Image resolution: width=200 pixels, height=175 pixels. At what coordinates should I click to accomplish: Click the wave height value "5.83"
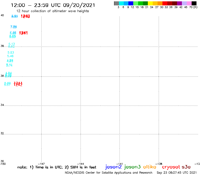click(x=11, y=52)
